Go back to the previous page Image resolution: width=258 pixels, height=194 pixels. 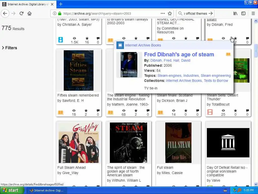click(x=5, y=13)
